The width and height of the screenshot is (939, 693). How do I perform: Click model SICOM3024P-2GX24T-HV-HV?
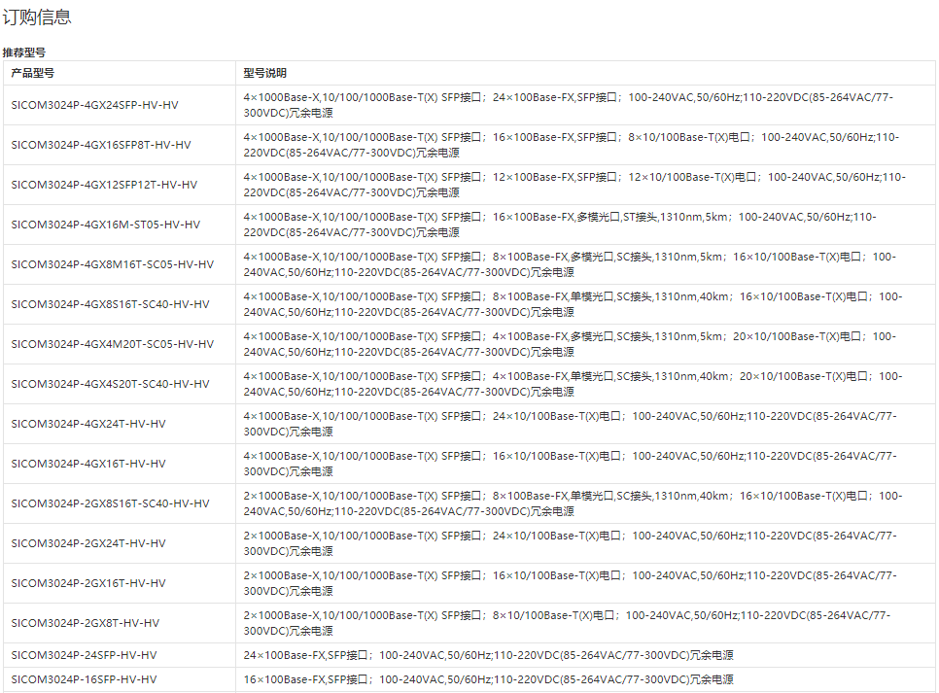(x=88, y=543)
